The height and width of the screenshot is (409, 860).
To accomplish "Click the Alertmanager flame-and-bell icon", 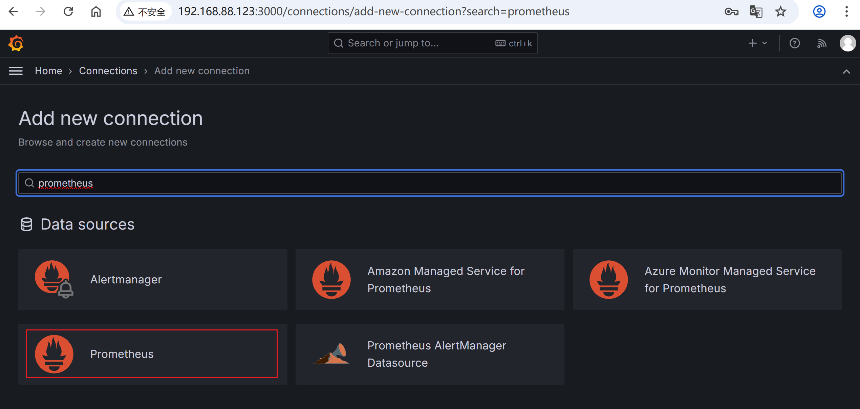I will 54,279.
